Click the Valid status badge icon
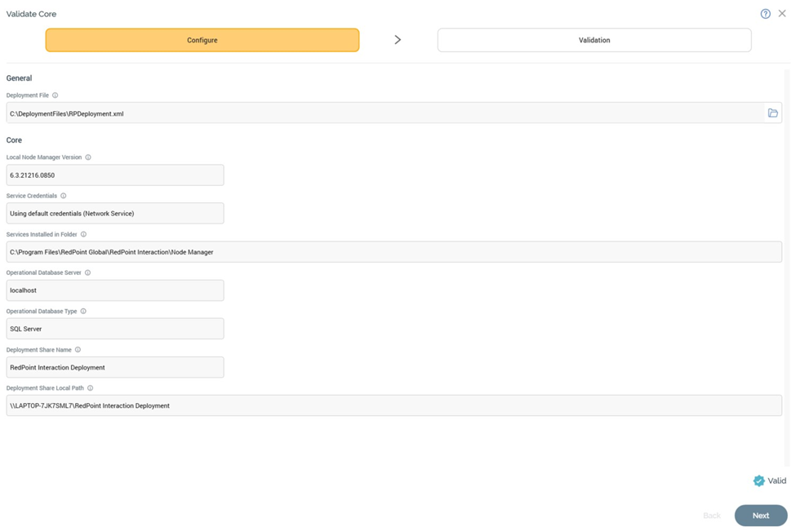The height and width of the screenshot is (531, 796). pos(758,481)
